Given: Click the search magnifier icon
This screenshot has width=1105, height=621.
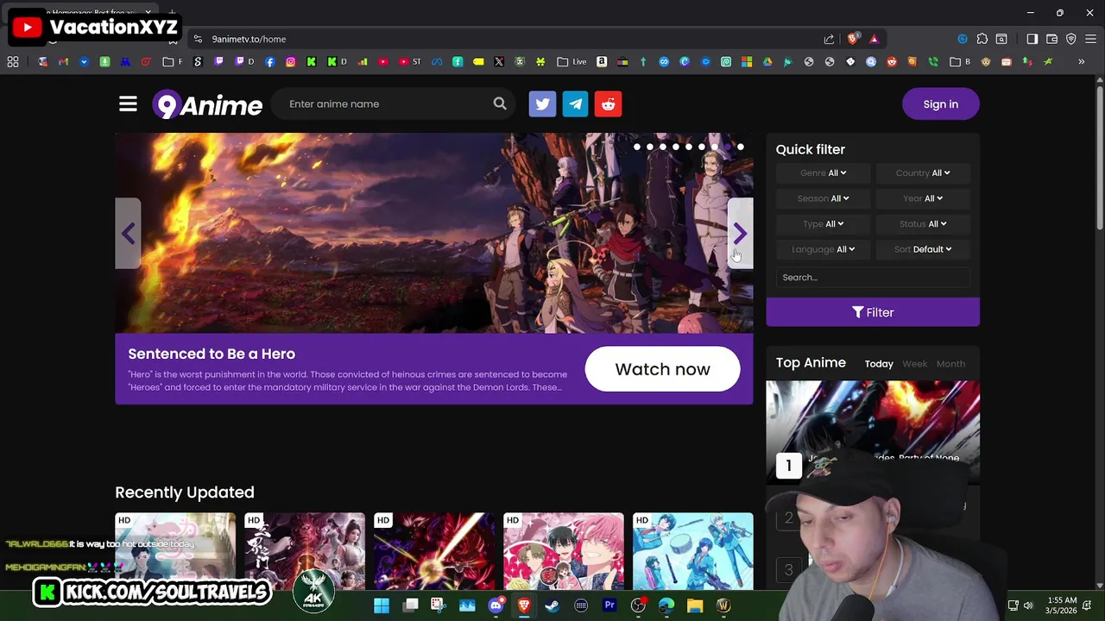Looking at the screenshot, I should tap(500, 103).
